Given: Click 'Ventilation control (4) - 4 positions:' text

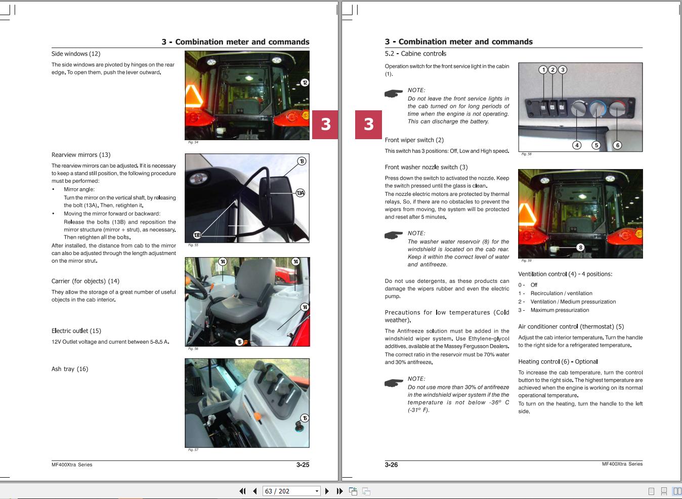Looking at the screenshot, I should click(565, 274).
